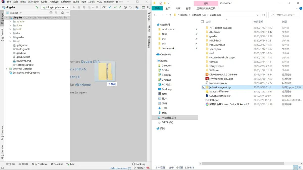Update project via Git pull arrow icon

pyautogui.click(x=110, y=7)
